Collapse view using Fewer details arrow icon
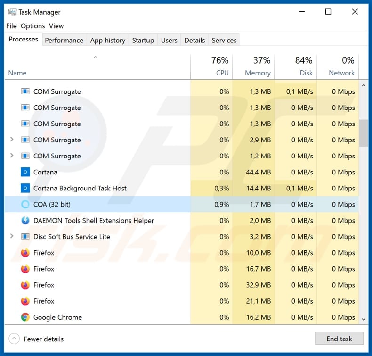Image resolution: width=372 pixels, height=356 pixels. tap(14, 339)
